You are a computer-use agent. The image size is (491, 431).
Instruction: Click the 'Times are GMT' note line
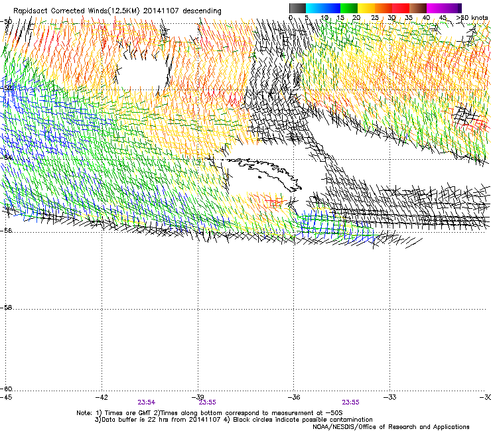210,413
